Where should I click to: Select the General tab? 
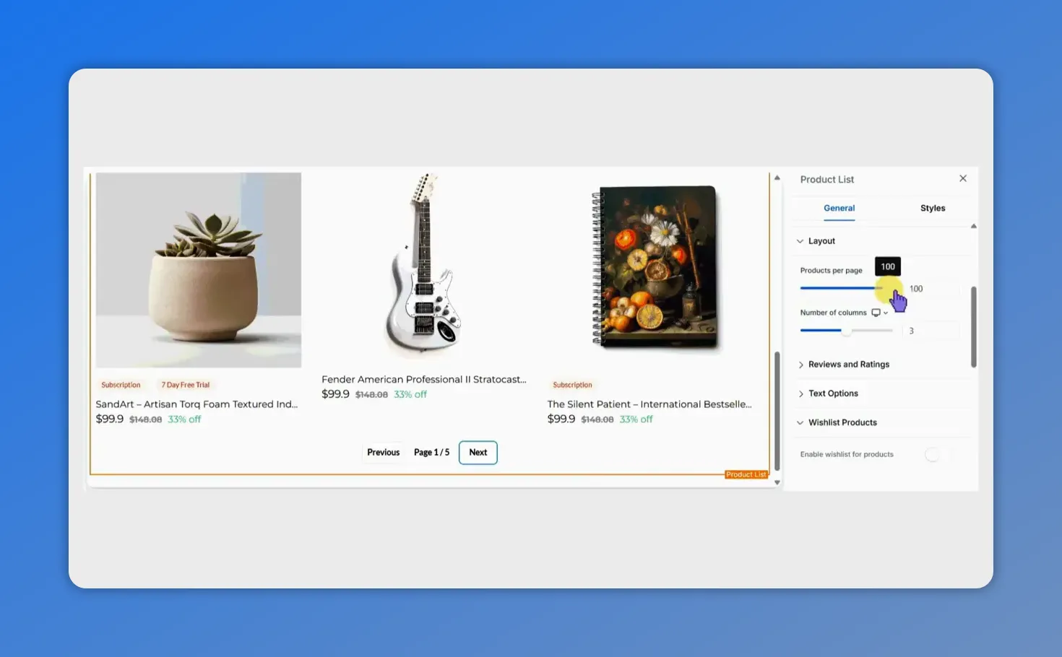click(839, 208)
